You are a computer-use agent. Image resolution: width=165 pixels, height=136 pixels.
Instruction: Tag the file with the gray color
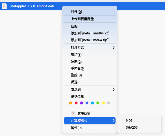pos(109,103)
